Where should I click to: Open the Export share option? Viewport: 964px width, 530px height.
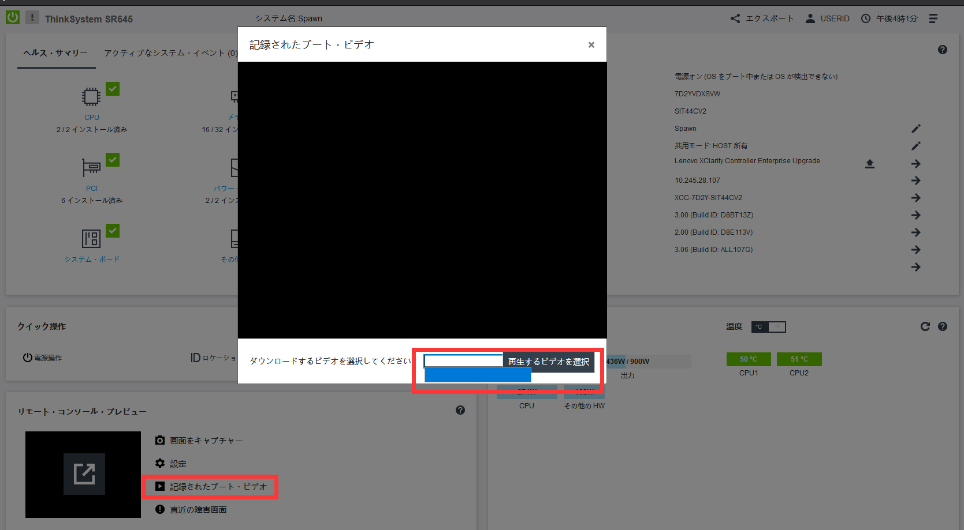[x=761, y=18]
